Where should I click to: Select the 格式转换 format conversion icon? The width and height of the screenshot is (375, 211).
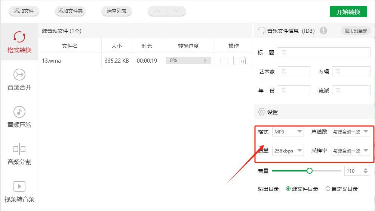(19, 37)
